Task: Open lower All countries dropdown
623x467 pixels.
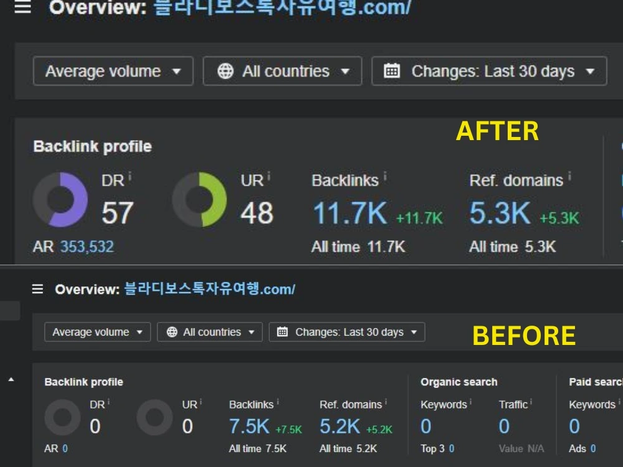Action: click(210, 332)
